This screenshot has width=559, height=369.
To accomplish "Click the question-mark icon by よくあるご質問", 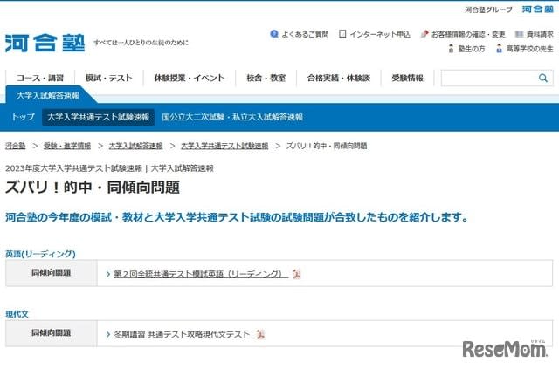I will coord(274,34).
